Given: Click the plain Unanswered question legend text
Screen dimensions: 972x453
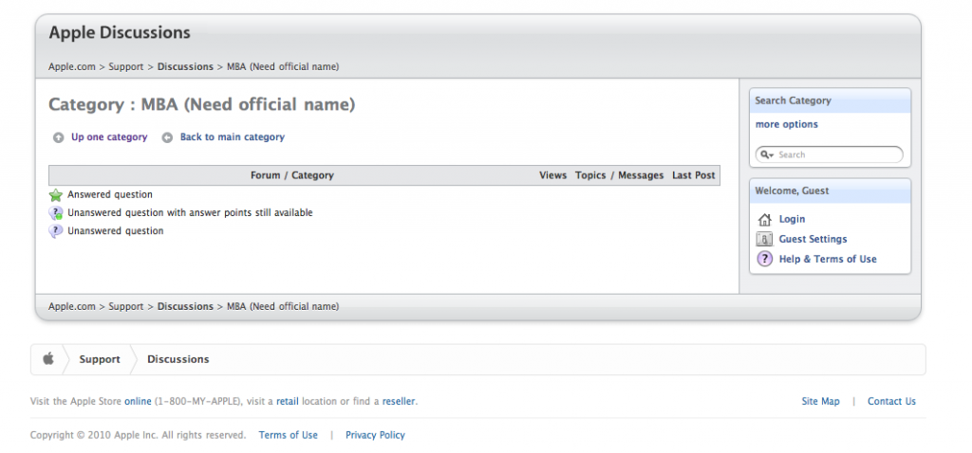Looking at the screenshot, I should [115, 231].
